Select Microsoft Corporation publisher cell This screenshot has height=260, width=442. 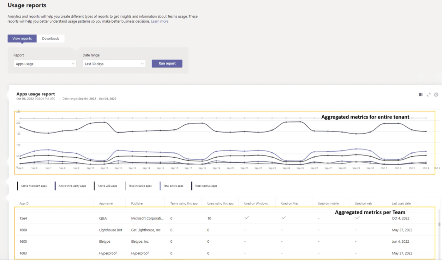[x=147, y=218]
